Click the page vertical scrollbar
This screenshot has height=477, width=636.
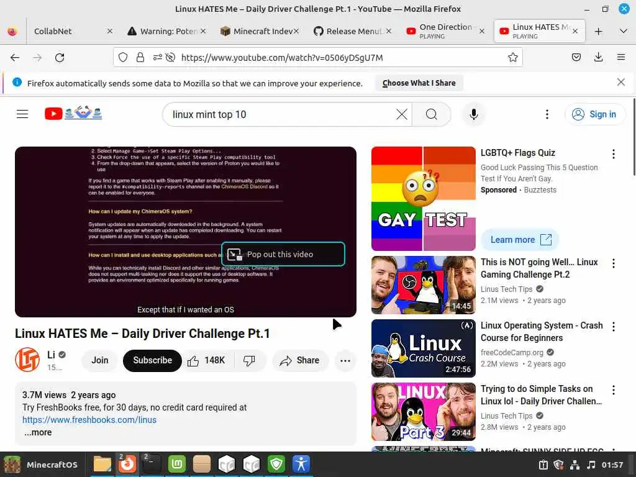click(634, 138)
